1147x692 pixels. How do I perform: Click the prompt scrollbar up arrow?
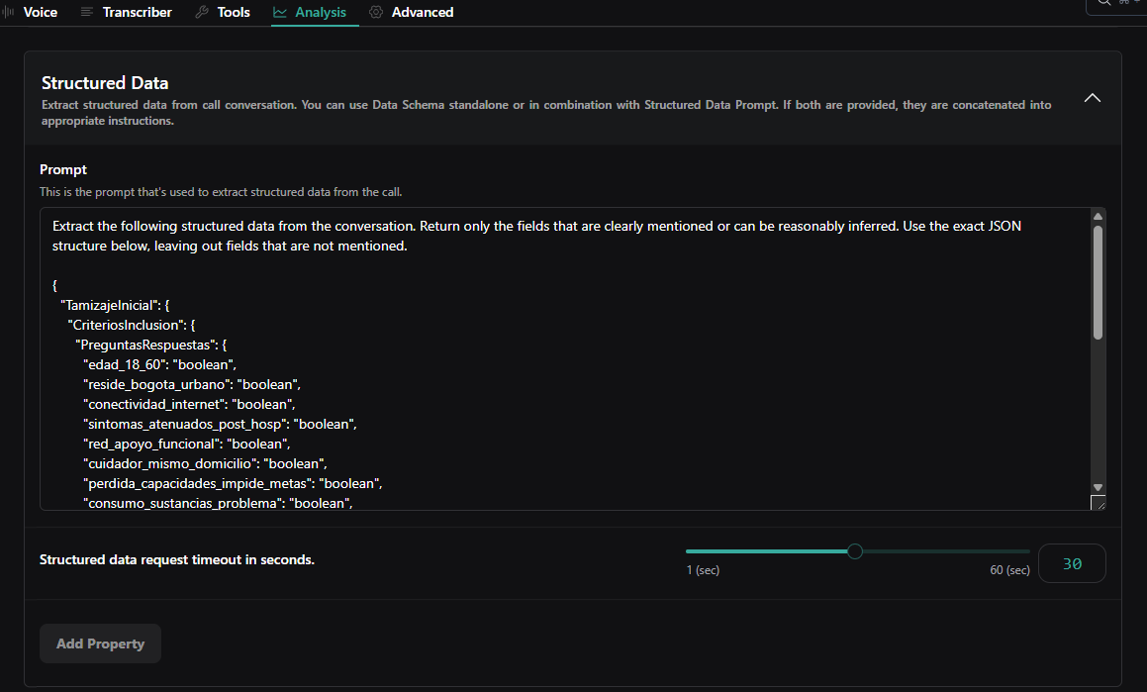point(1098,217)
